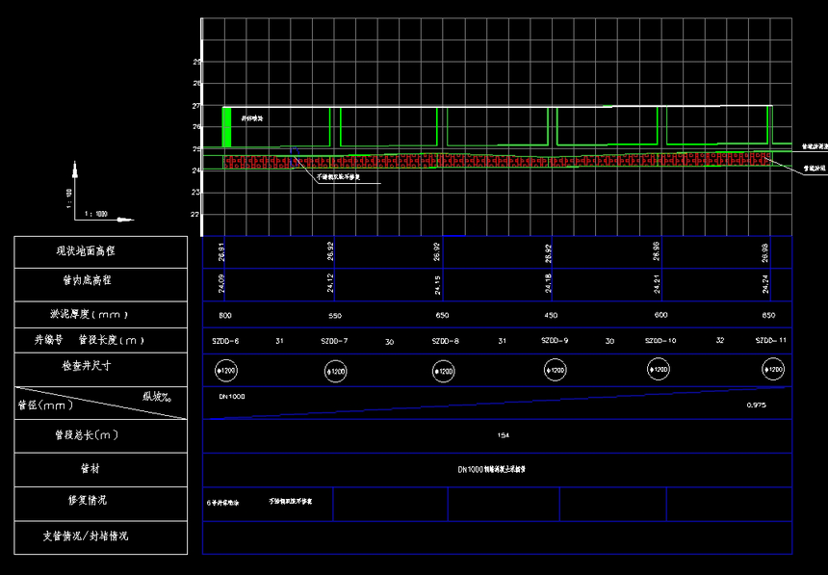828x575 pixels.
Task: Click pipe invert elevation 24.18
Action: (x=548, y=283)
